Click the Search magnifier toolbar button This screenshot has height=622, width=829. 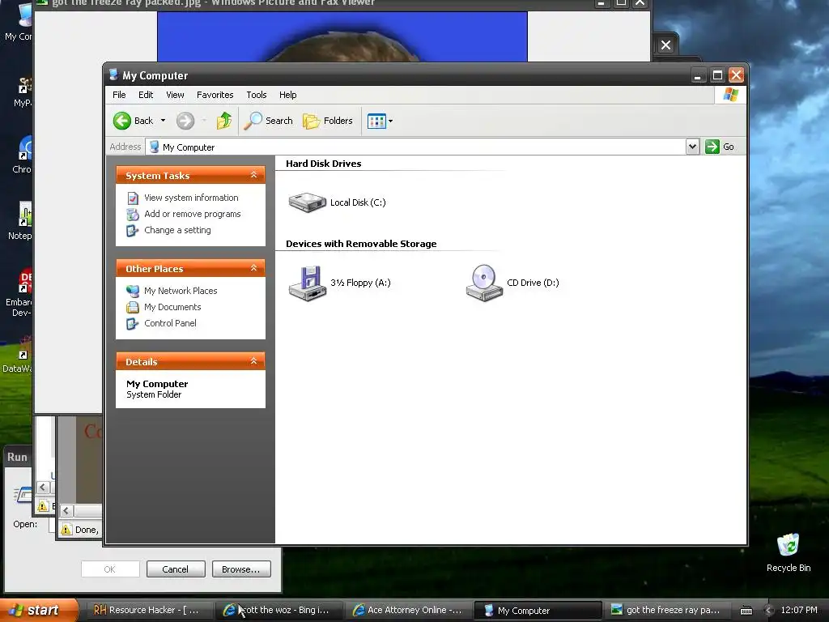pos(268,121)
